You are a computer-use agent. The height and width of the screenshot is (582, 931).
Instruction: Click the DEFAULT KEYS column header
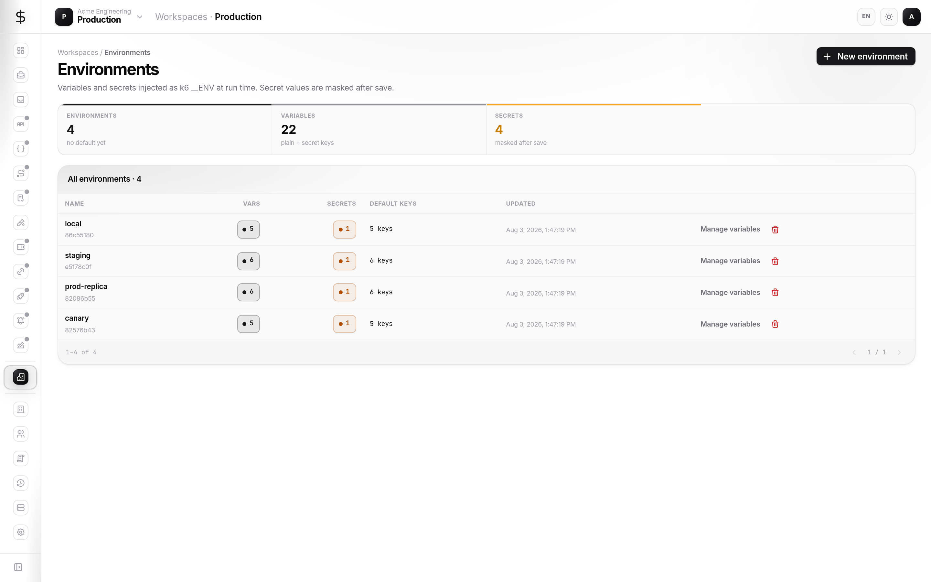pos(393,204)
